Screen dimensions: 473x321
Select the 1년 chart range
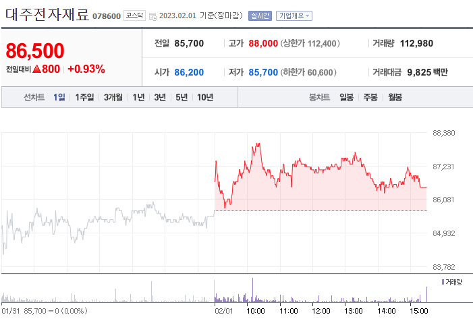138,97
